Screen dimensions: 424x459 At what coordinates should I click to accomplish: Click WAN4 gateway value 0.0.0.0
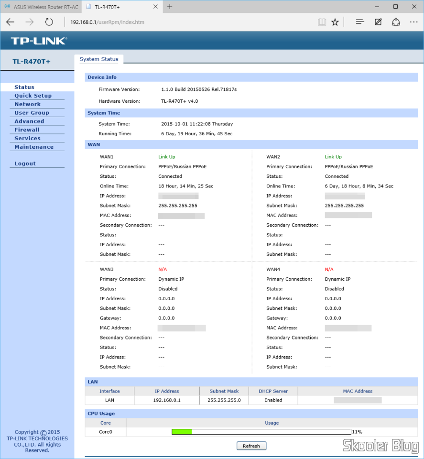[x=333, y=318]
